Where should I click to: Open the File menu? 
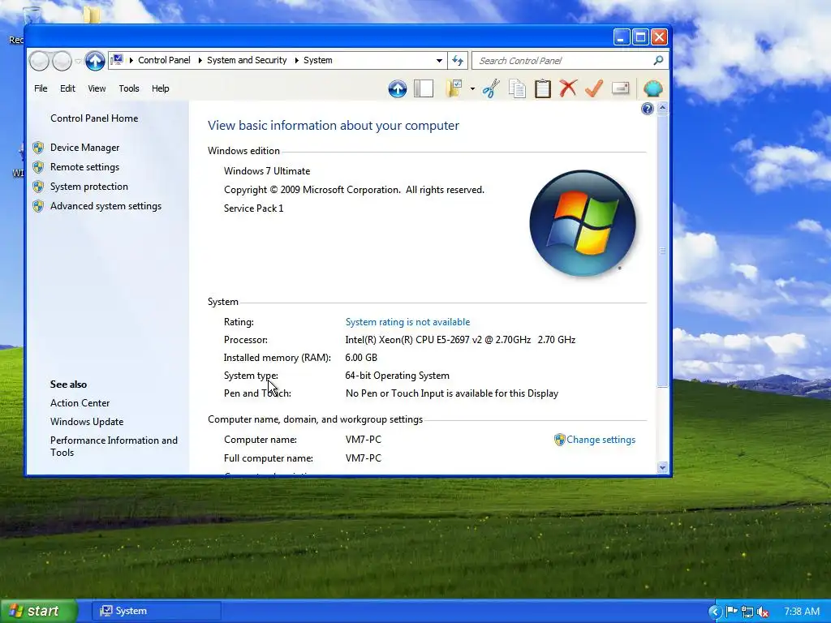41,88
